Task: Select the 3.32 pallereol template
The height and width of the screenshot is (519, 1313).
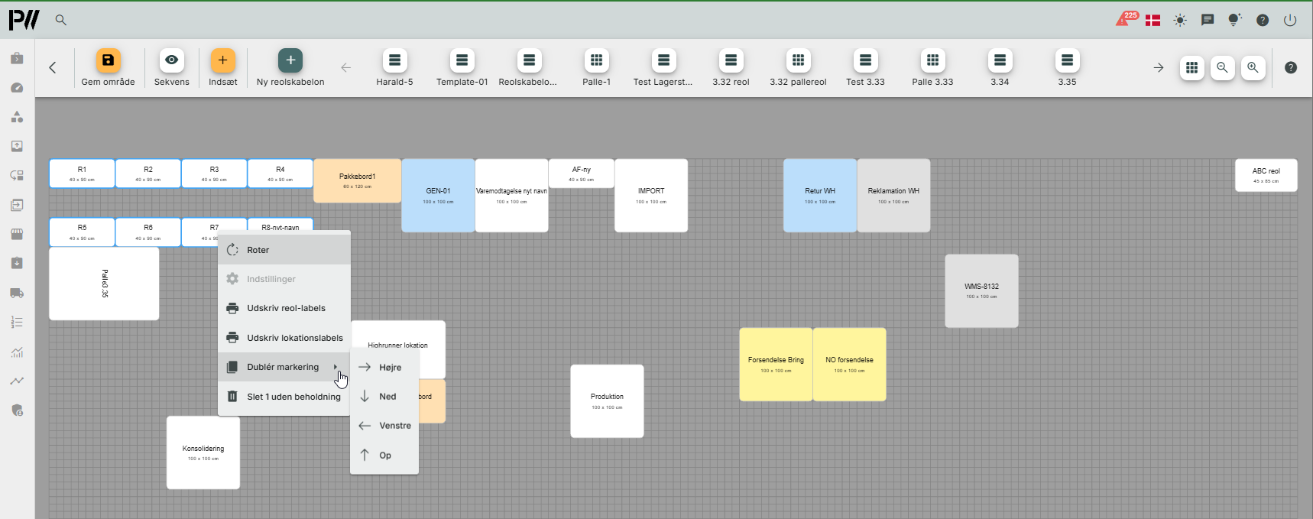Action: tap(798, 68)
